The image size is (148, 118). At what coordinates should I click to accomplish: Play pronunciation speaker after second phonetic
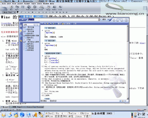[x=56, y=45]
